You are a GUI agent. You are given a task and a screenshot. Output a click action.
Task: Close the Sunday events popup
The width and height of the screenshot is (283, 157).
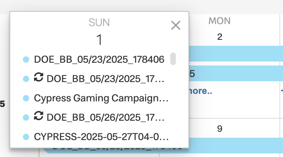coord(176,25)
